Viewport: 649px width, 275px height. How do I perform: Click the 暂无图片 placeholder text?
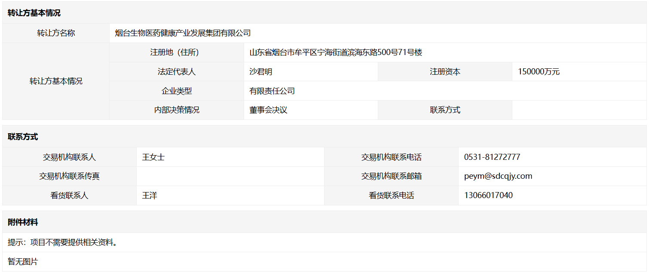pos(23,262)
